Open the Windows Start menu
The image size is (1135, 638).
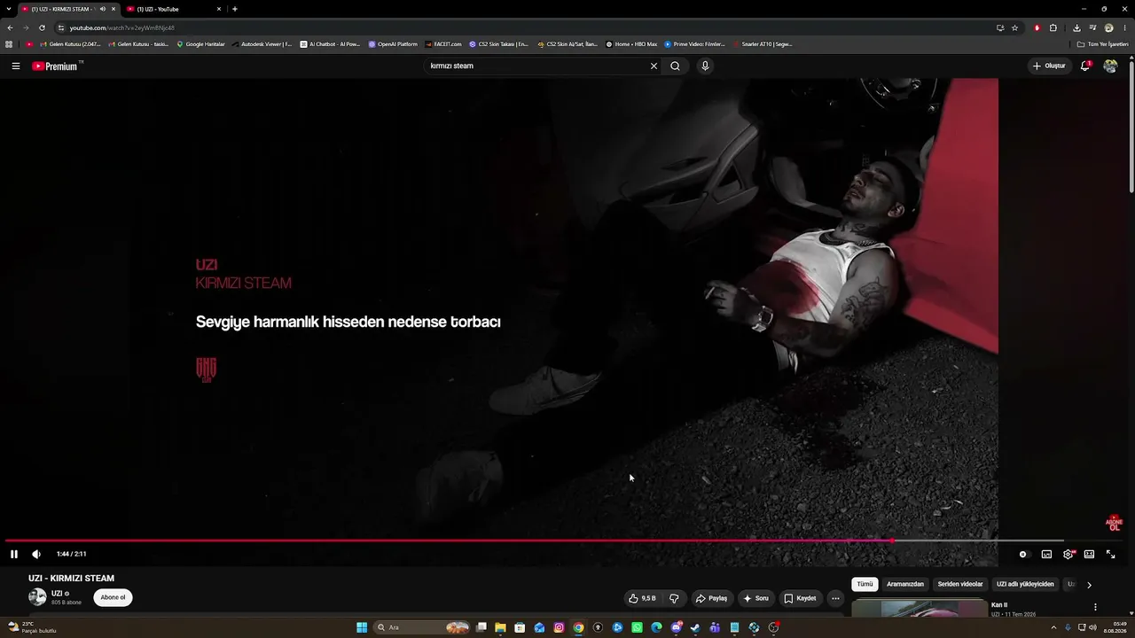click(362, 627)
